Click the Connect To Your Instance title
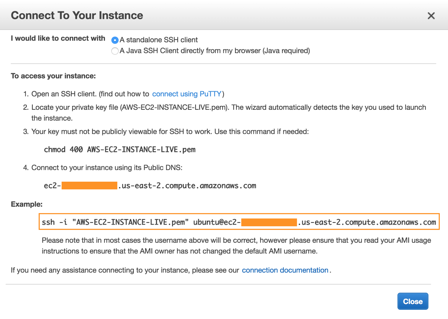This screenshot has width=448, height=319. pos(77,15)
